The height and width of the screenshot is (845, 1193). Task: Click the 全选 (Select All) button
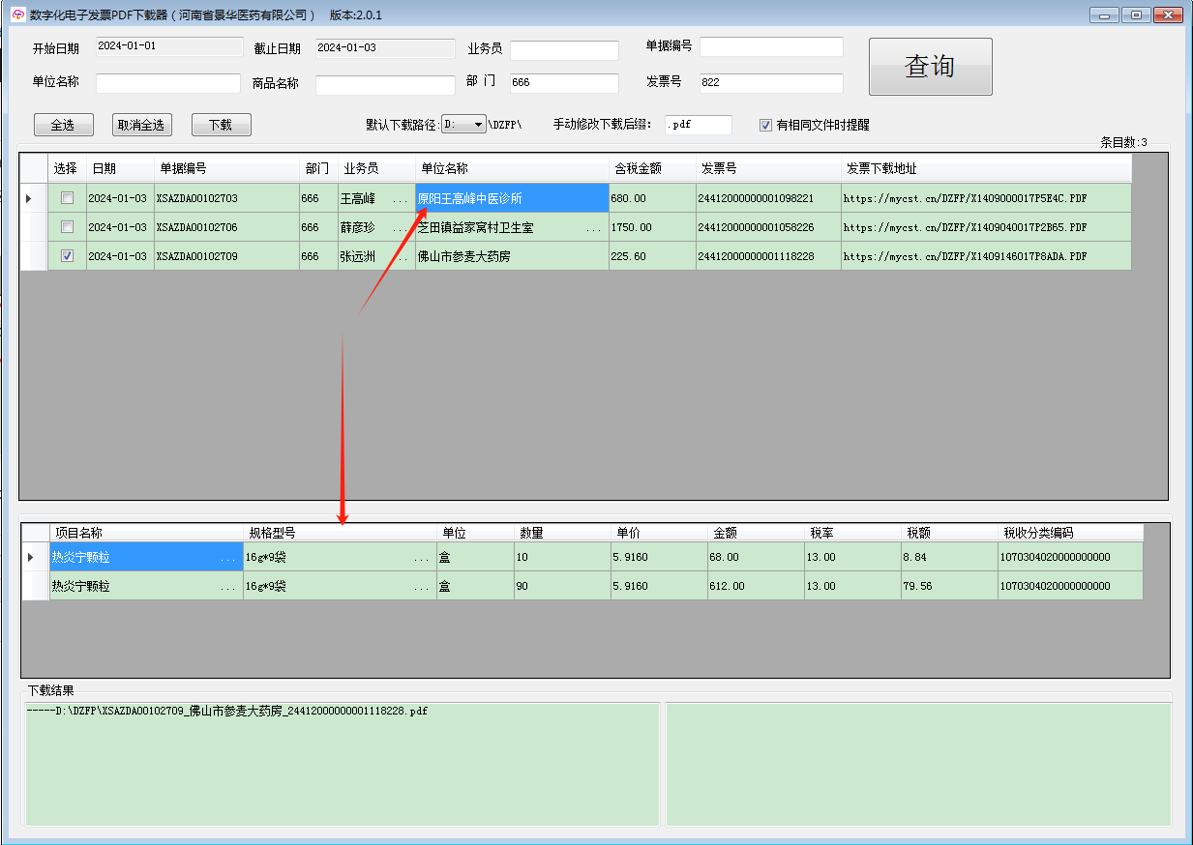pos(63,124)
